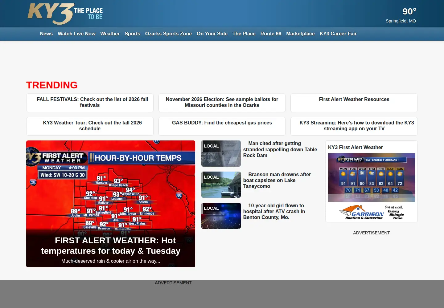Click the KY3 The Place To Be logo
Screen dimensions: 444x308
click(x=65, y=14)
